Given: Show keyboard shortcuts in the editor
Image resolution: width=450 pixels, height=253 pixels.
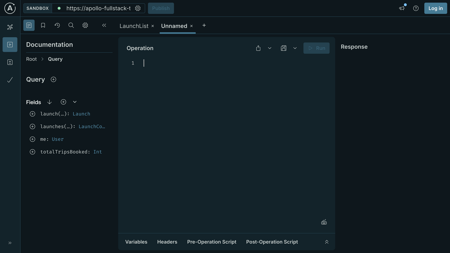Looking at the screenshot, I should [324, 221].
